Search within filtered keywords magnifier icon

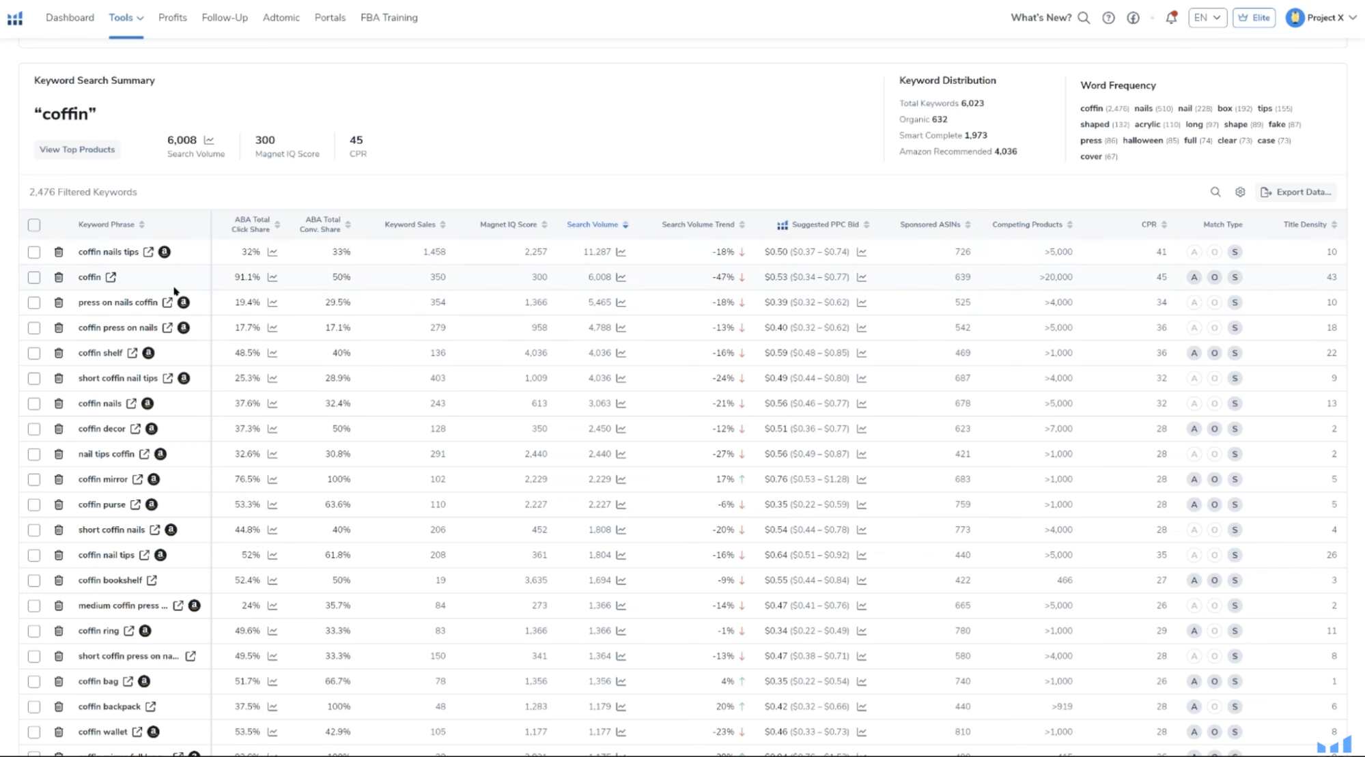pyautogui.click(x=1215, y=192)
